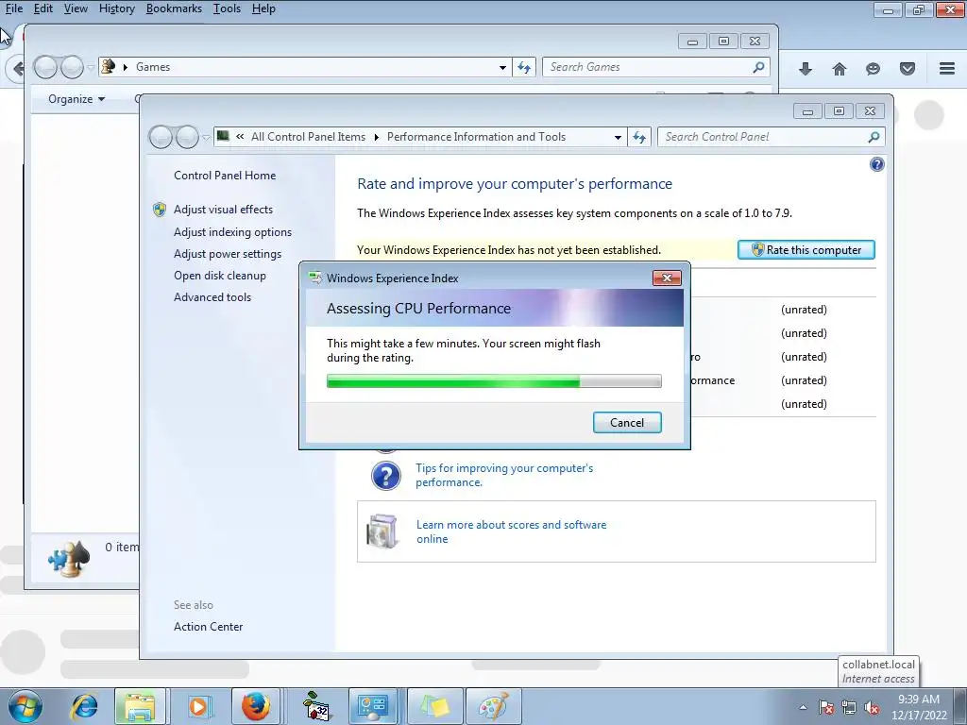Viewport: 967px width, 725px height.
Task: Click Rate this computer button
Action: coord(806,249)
